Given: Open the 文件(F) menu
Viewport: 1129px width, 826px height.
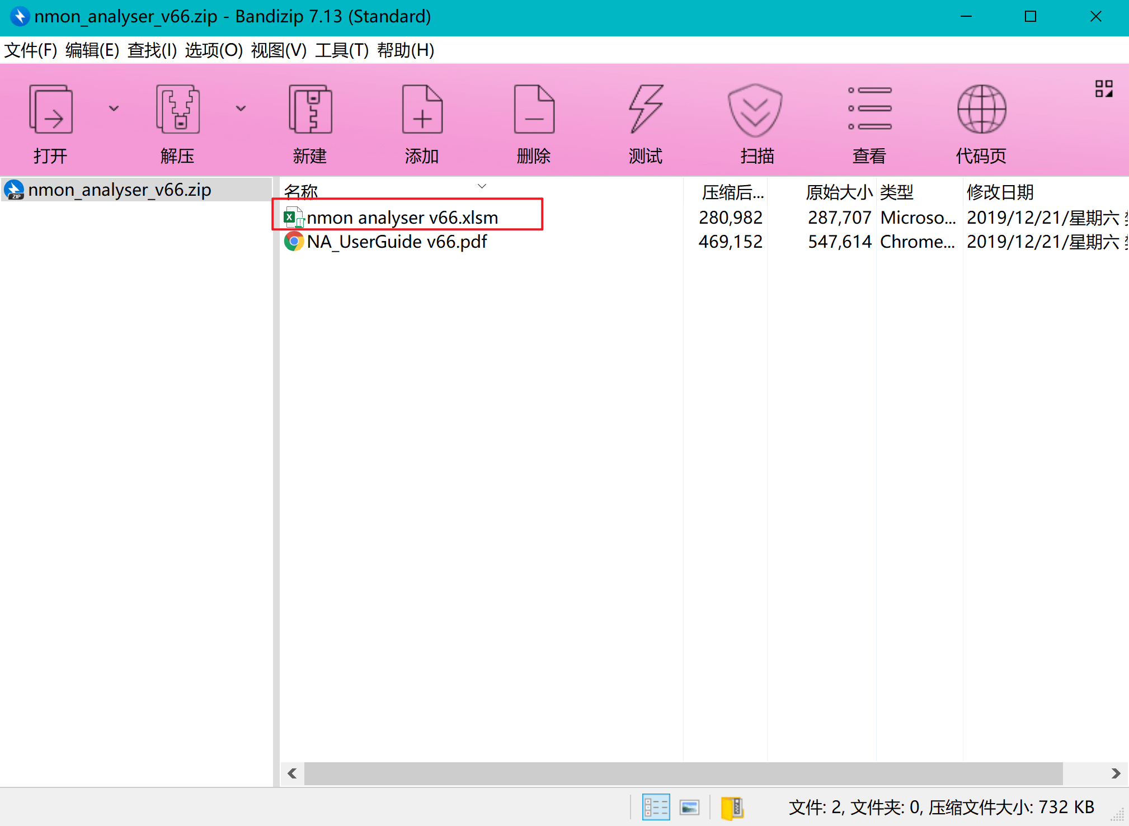Looking at the screenshot, I should click(x=30, y=50).
